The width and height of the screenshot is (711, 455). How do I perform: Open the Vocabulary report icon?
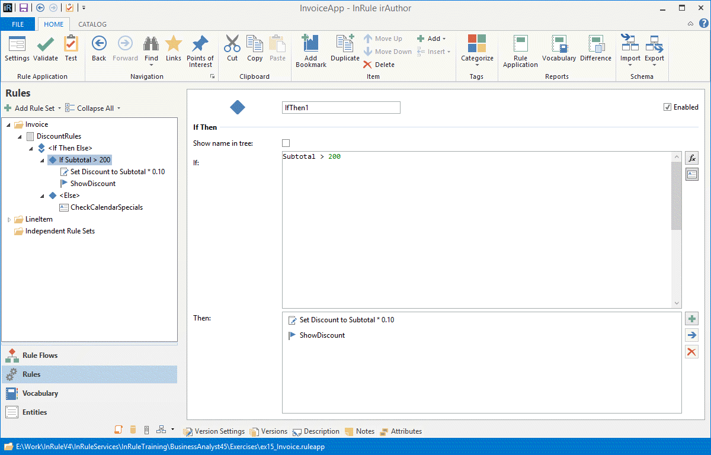coord(559,45)
